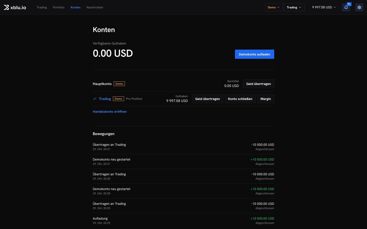Image resolution: width=367 pixels, height=229 pixels.
Task: Open the Trading account selector dropdown
Action: (x=294, y=7)
